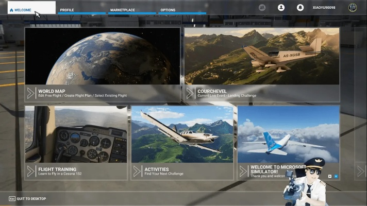
Task: Click the arrow icon on Flight Training tile
Action: point(31,171)
